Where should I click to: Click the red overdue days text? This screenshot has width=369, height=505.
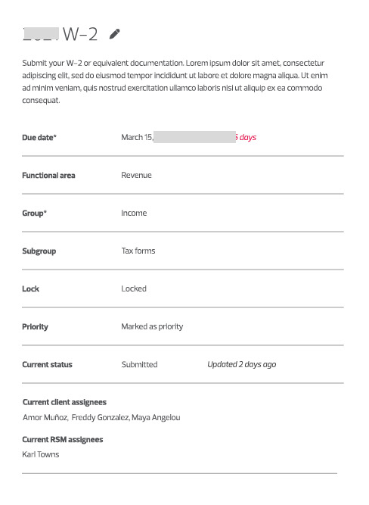[x=246, y=137]
